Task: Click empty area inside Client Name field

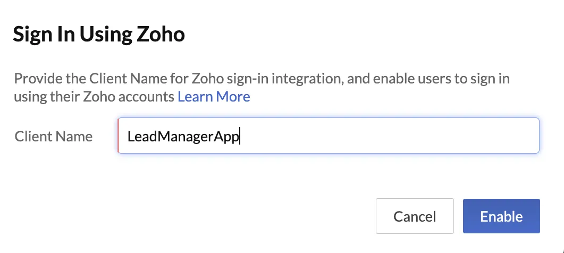Action: coord(389,136)
